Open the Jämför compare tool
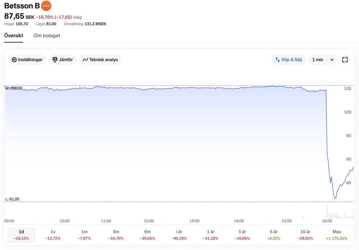This screenshot has height=250, width=359. [x=63, y=60]
